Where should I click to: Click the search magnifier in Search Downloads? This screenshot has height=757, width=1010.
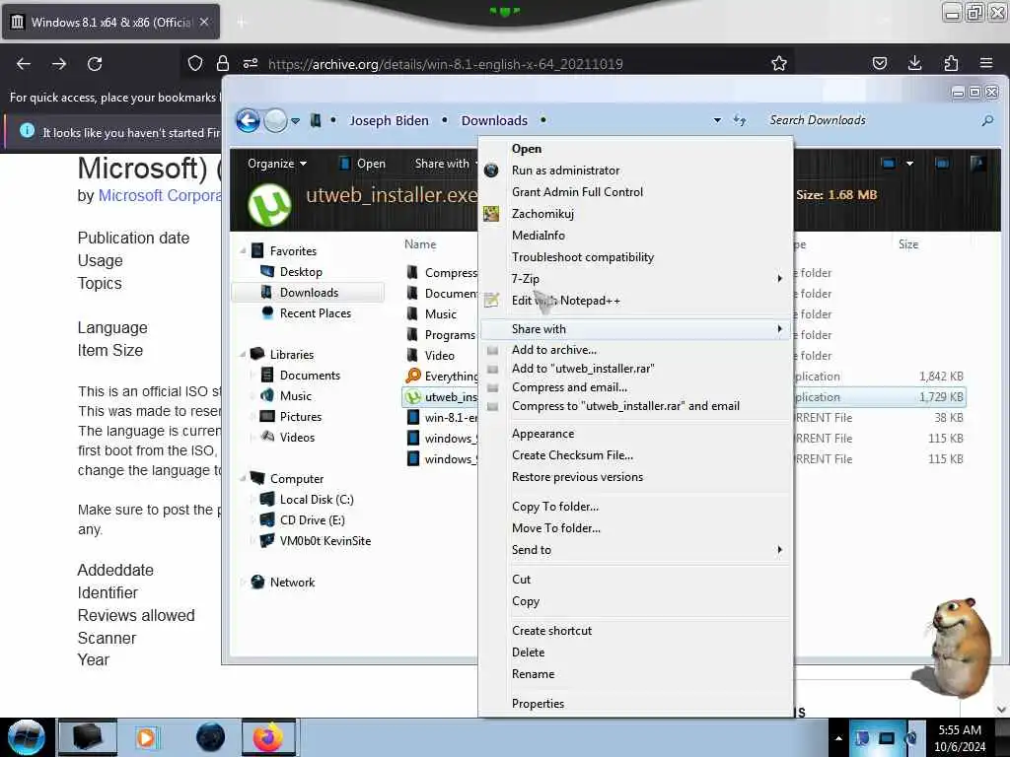pos(986,120)
